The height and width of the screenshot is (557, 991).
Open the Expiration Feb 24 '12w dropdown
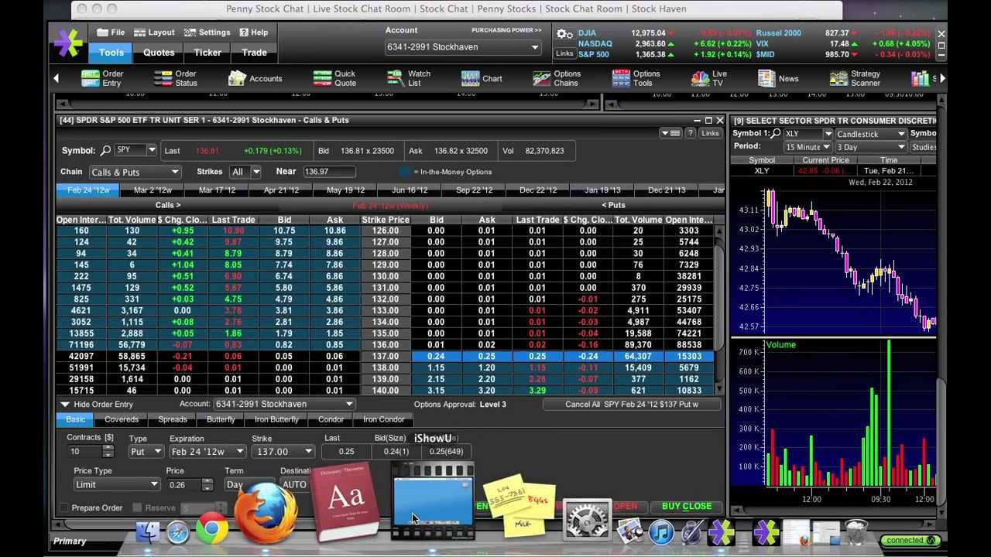pos(207,452)
